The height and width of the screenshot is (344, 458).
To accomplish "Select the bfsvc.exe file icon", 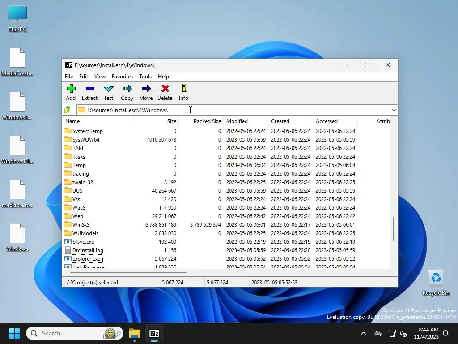I will [68, 241].
